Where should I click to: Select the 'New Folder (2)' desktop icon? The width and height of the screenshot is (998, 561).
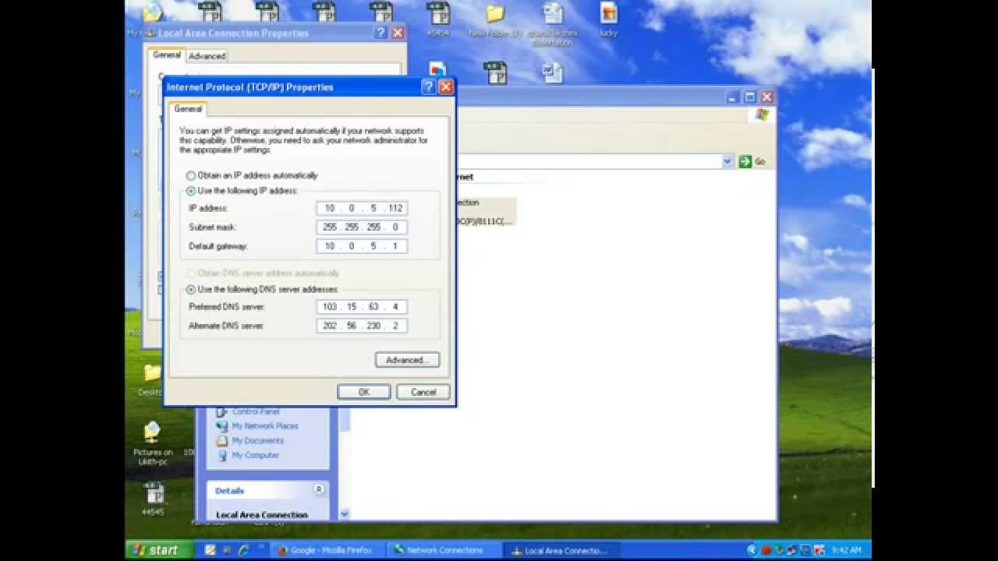pos(495,20)
